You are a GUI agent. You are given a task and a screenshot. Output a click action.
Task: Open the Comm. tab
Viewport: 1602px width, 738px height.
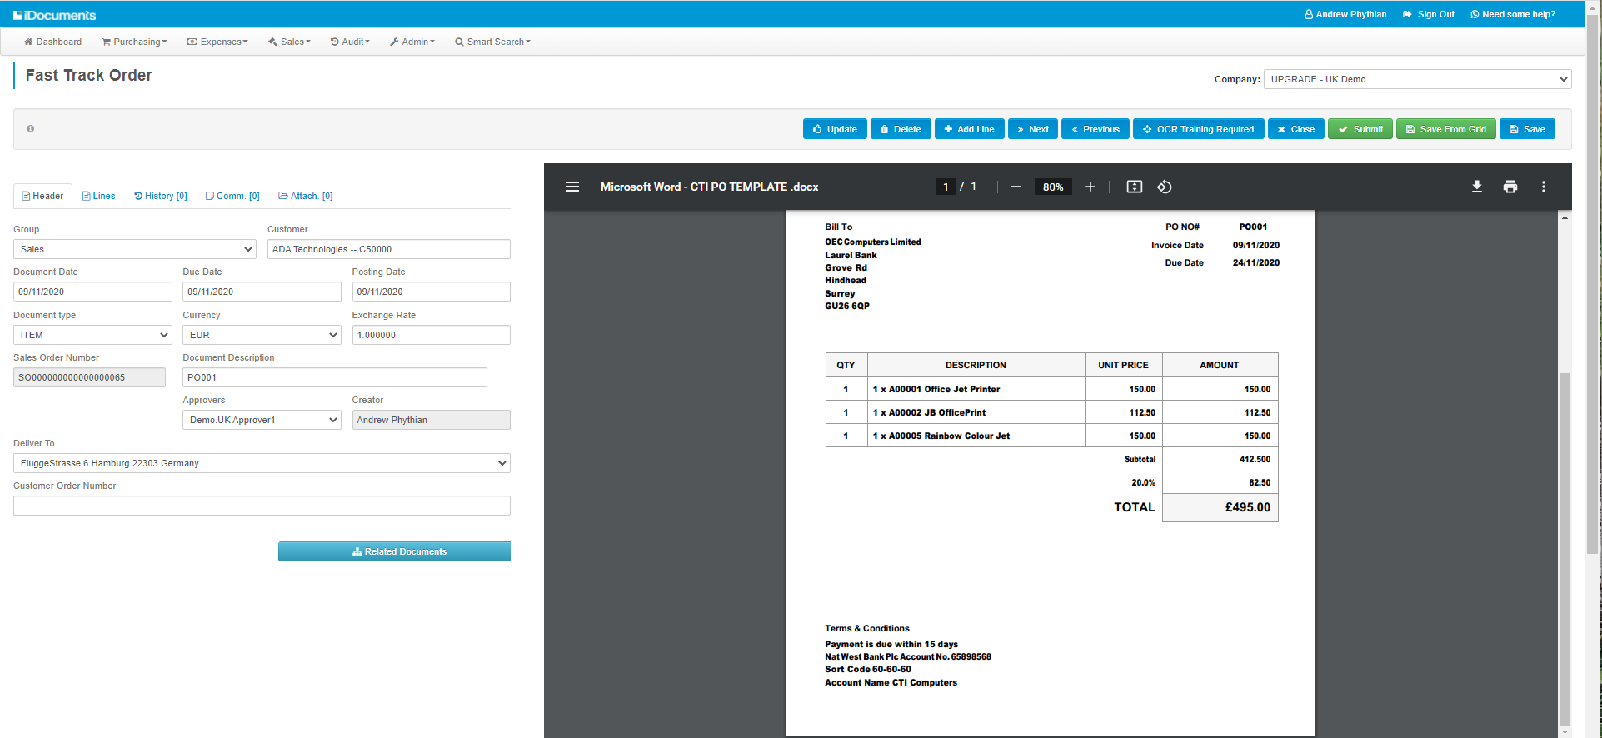coord(232,196)
